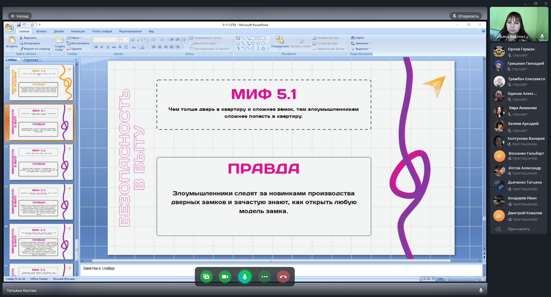The height and width of the screenshot is (297, 551).
Task: Switch to Normal view in status bar
Action: 424,279
